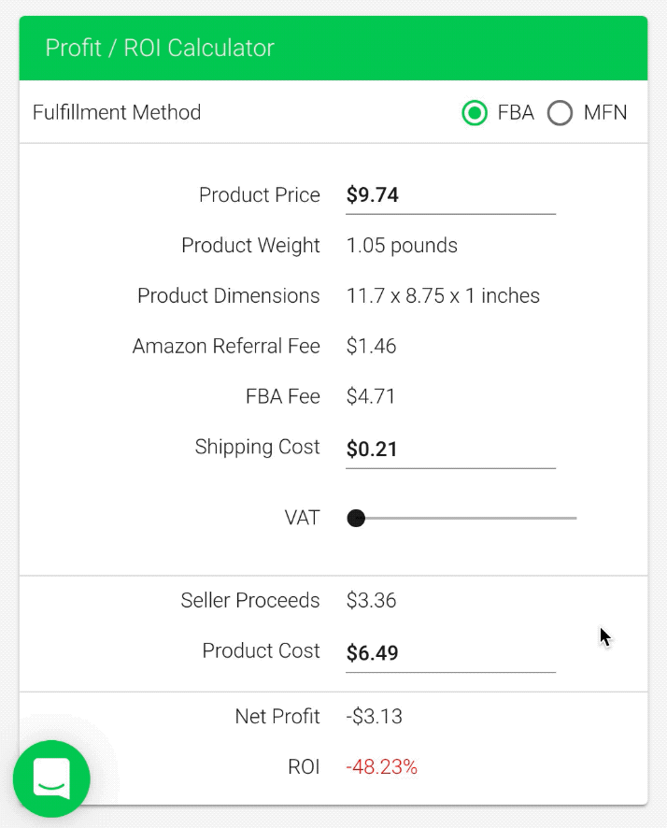Click the Amazon Referral Fee value $1.46

pos(371,347)
